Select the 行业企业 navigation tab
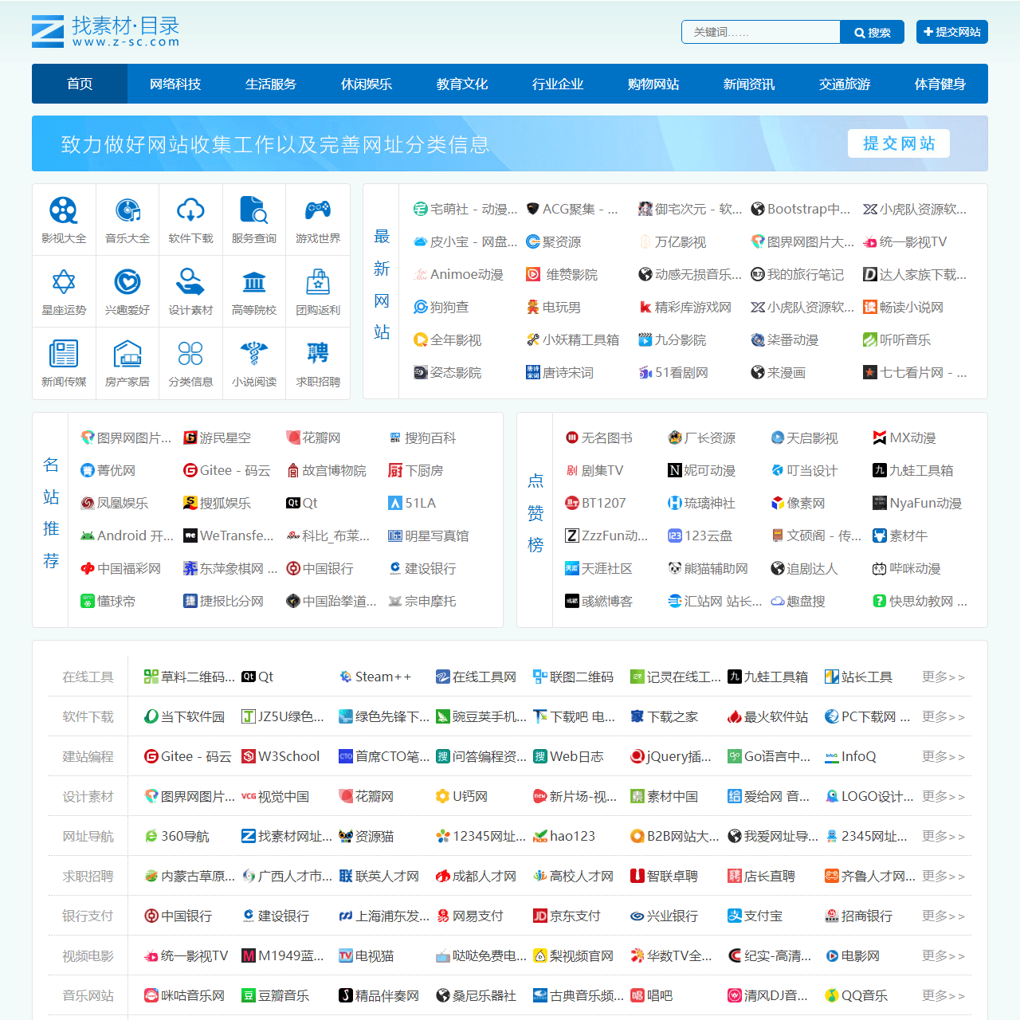 click(558, 84)
